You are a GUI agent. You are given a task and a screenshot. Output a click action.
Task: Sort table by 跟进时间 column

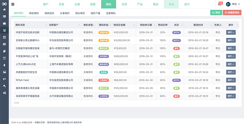pos(198,25)
